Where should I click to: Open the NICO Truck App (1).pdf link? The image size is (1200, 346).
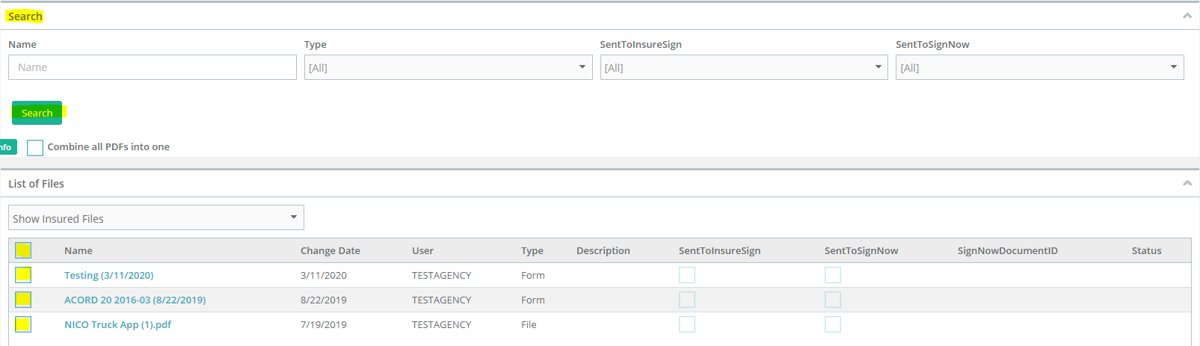click(x=118, y=324)
